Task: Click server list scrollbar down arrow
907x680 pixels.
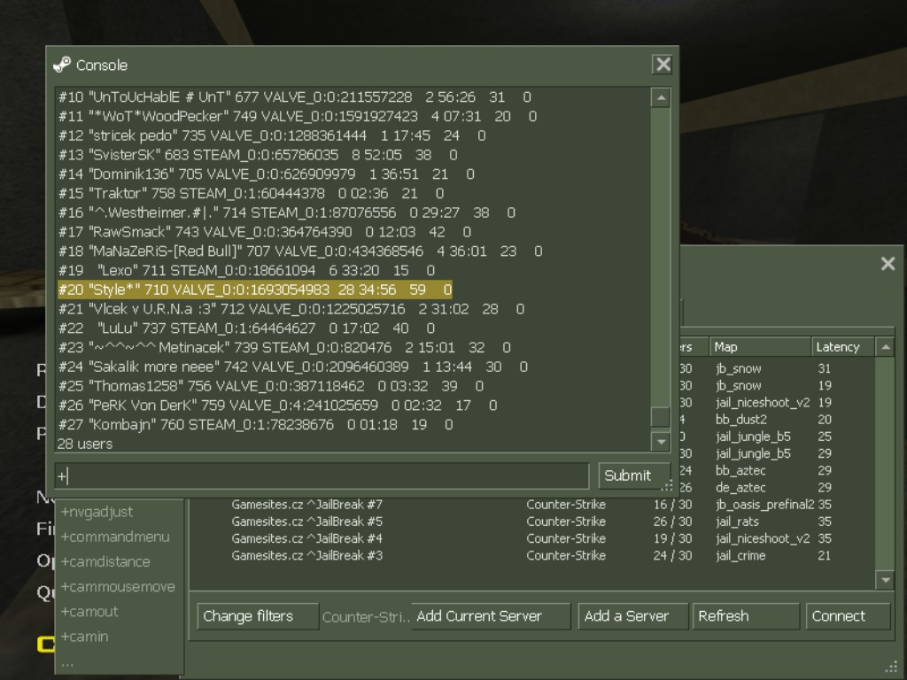Action: pos(885,579)
